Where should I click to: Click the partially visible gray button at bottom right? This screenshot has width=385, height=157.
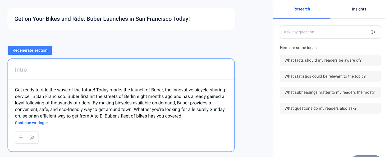366,156
